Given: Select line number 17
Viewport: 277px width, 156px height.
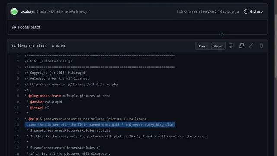Looking at the screenshot, I should click(17, 148).
